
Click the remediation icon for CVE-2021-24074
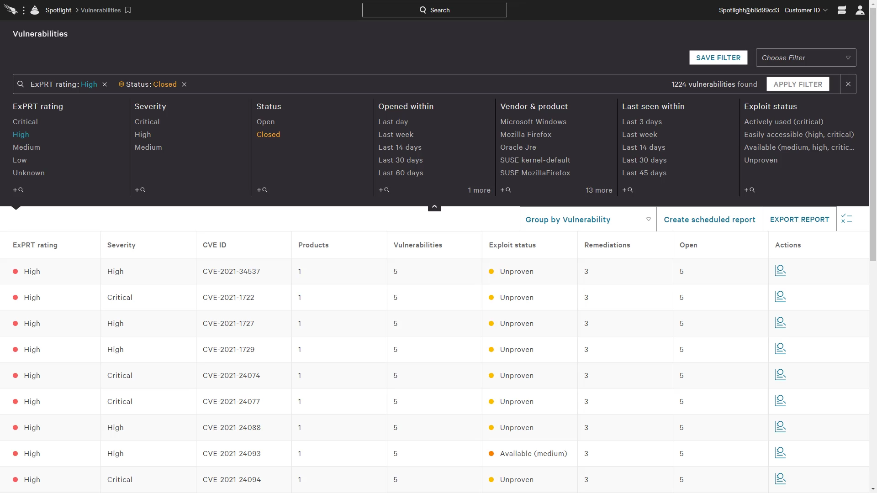[x=780, y=375]
